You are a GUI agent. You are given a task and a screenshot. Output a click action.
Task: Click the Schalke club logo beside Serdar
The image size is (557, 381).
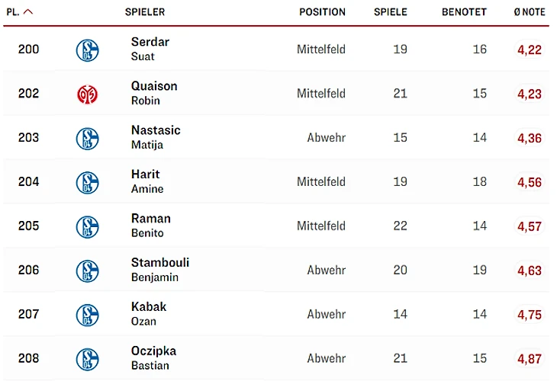coord(88,50)
